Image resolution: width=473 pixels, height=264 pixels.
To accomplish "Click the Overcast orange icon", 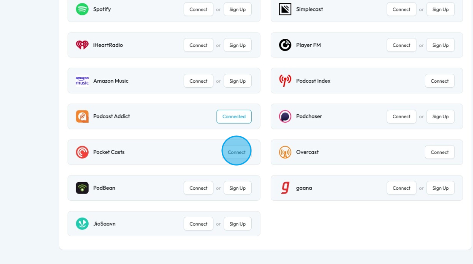I will click(285, 152).
